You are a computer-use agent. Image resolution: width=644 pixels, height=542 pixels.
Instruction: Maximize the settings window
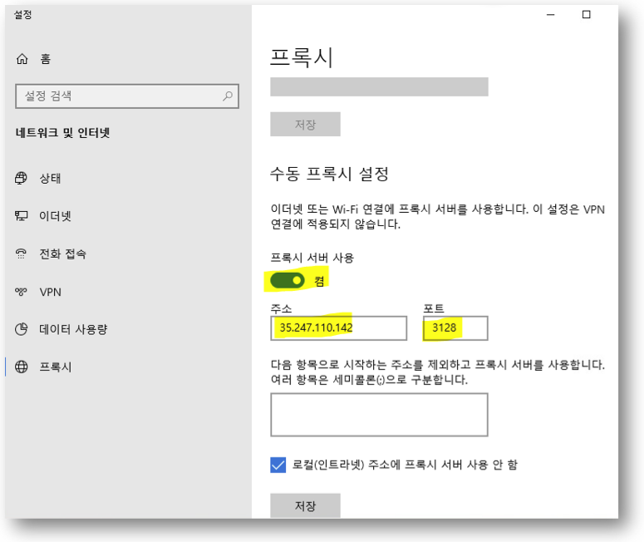click(x=587, y=15)
